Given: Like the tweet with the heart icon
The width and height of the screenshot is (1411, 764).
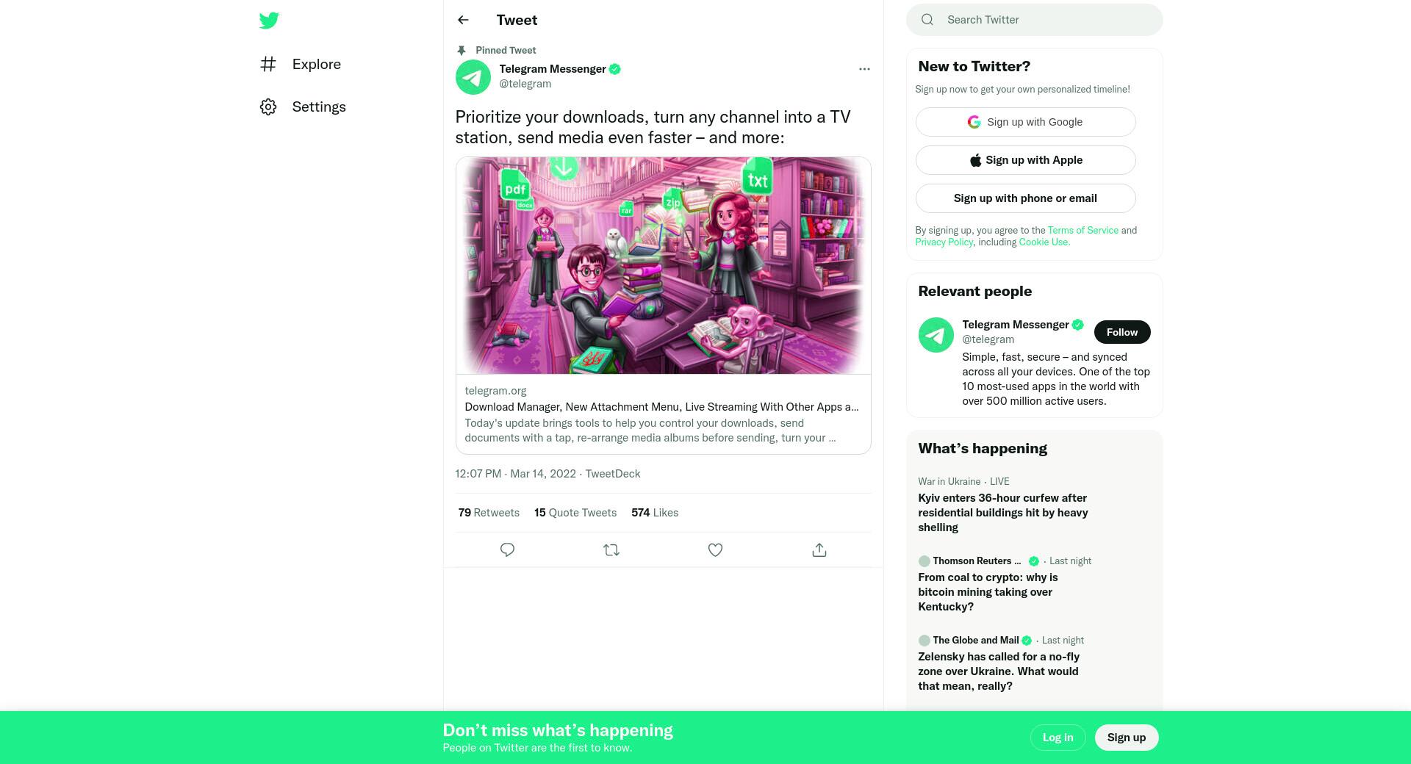Looking at the screenshot, I should (x=715, y=550).
